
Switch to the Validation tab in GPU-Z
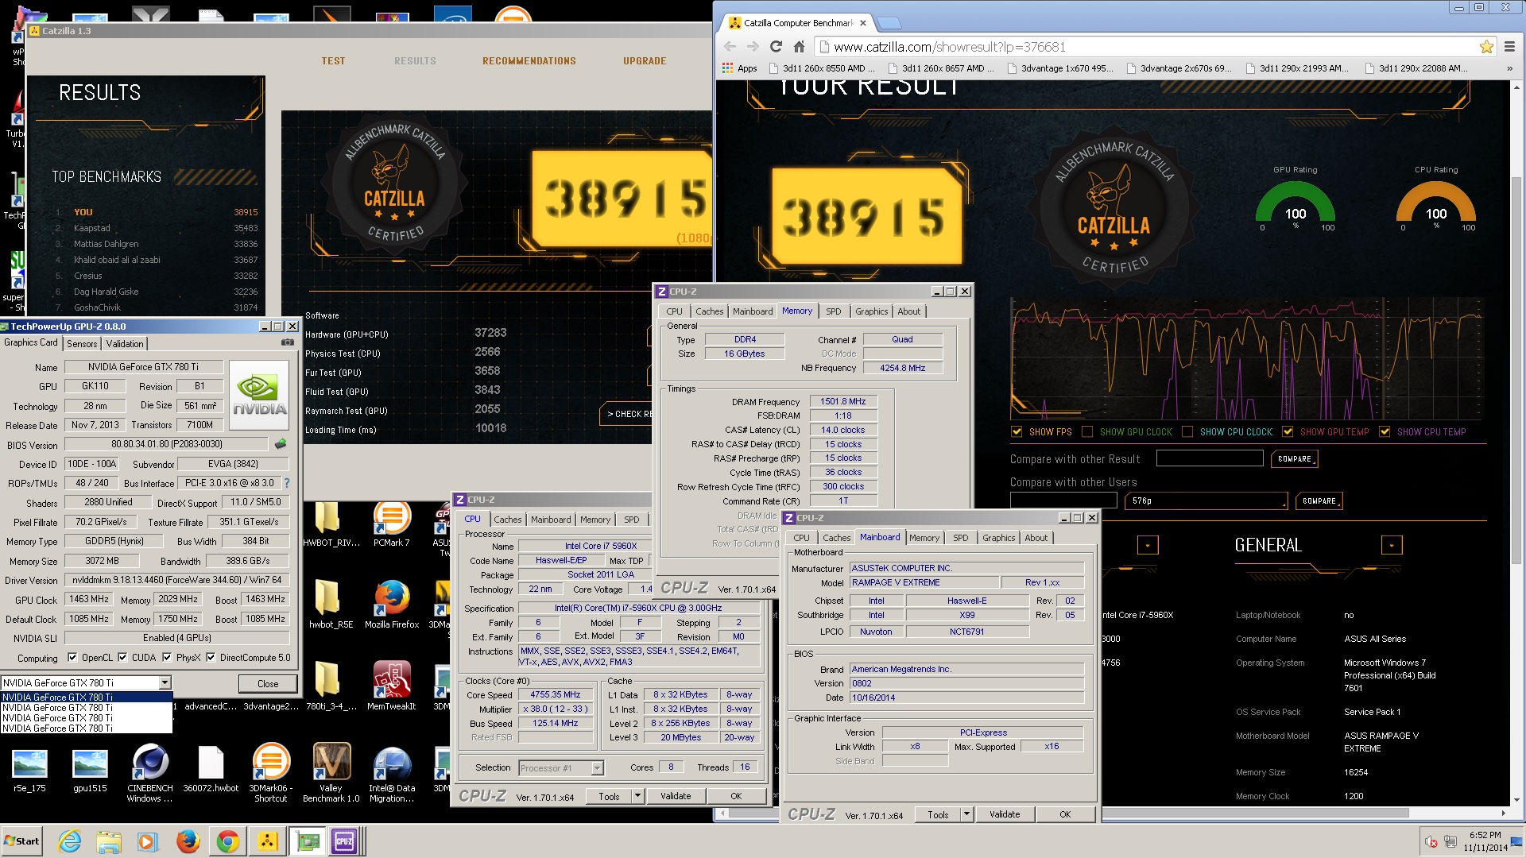coord(125,343)
